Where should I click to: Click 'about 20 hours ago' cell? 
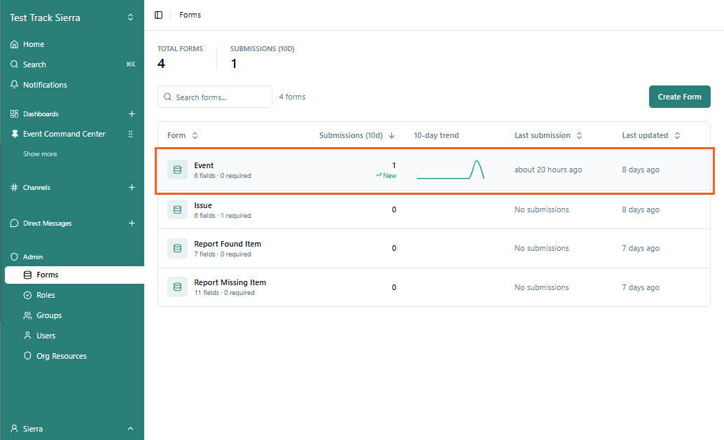pos(548,170)
